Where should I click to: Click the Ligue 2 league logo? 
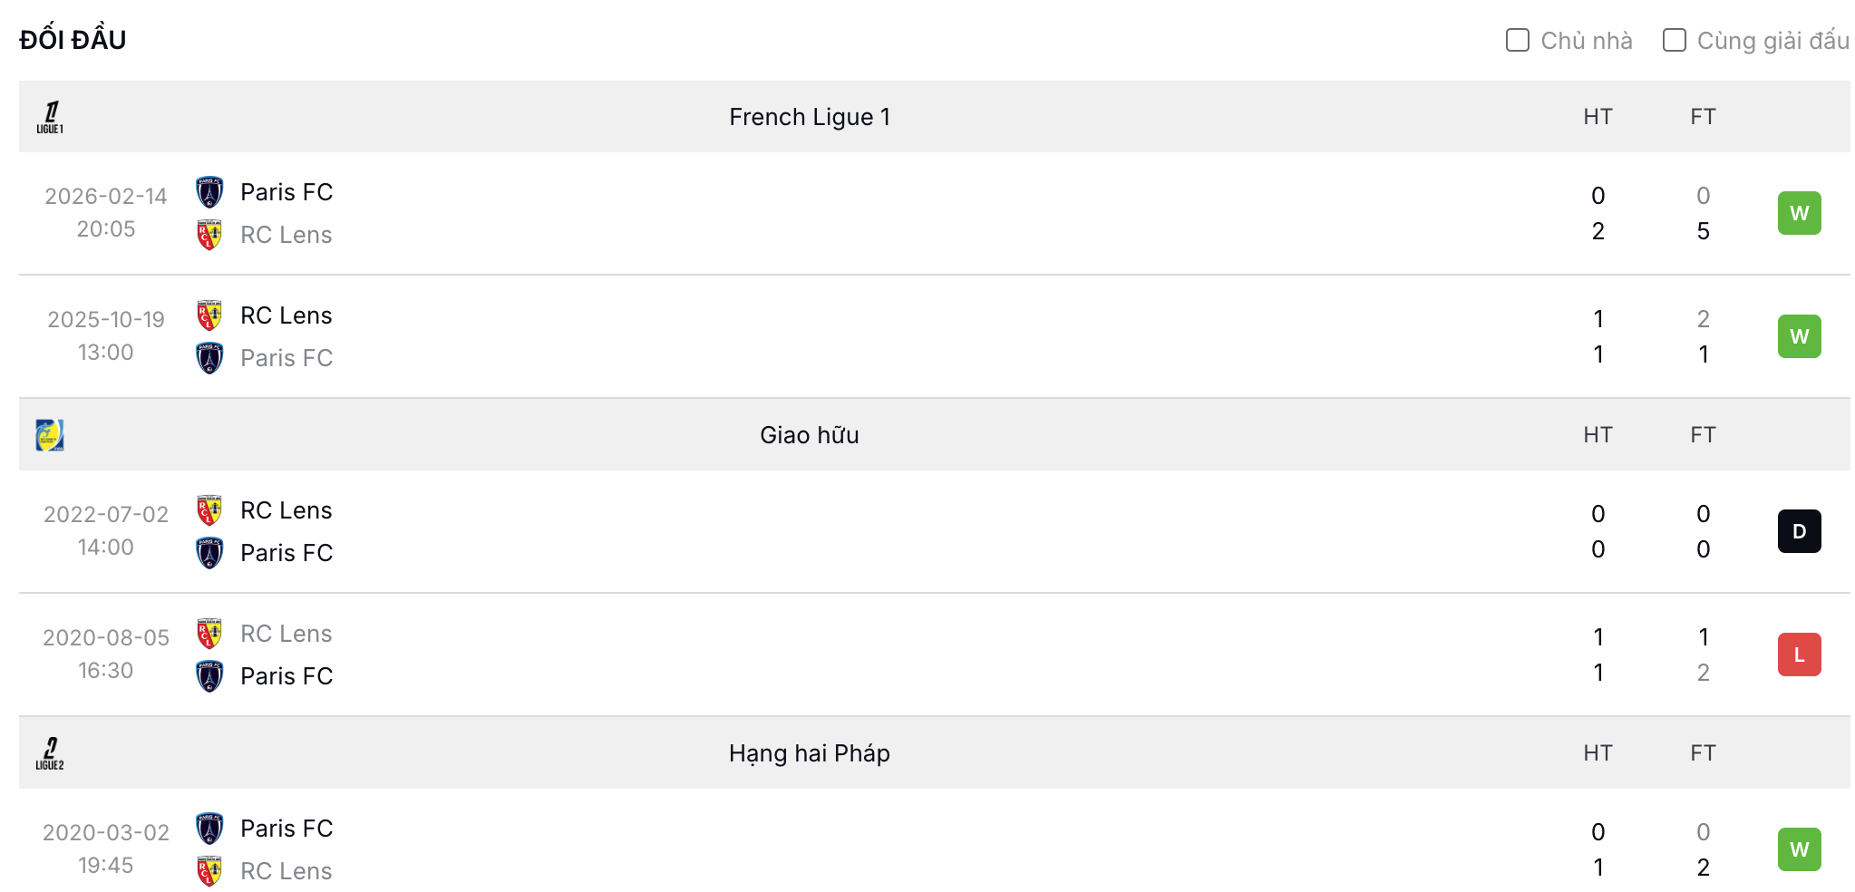point(50,753)
